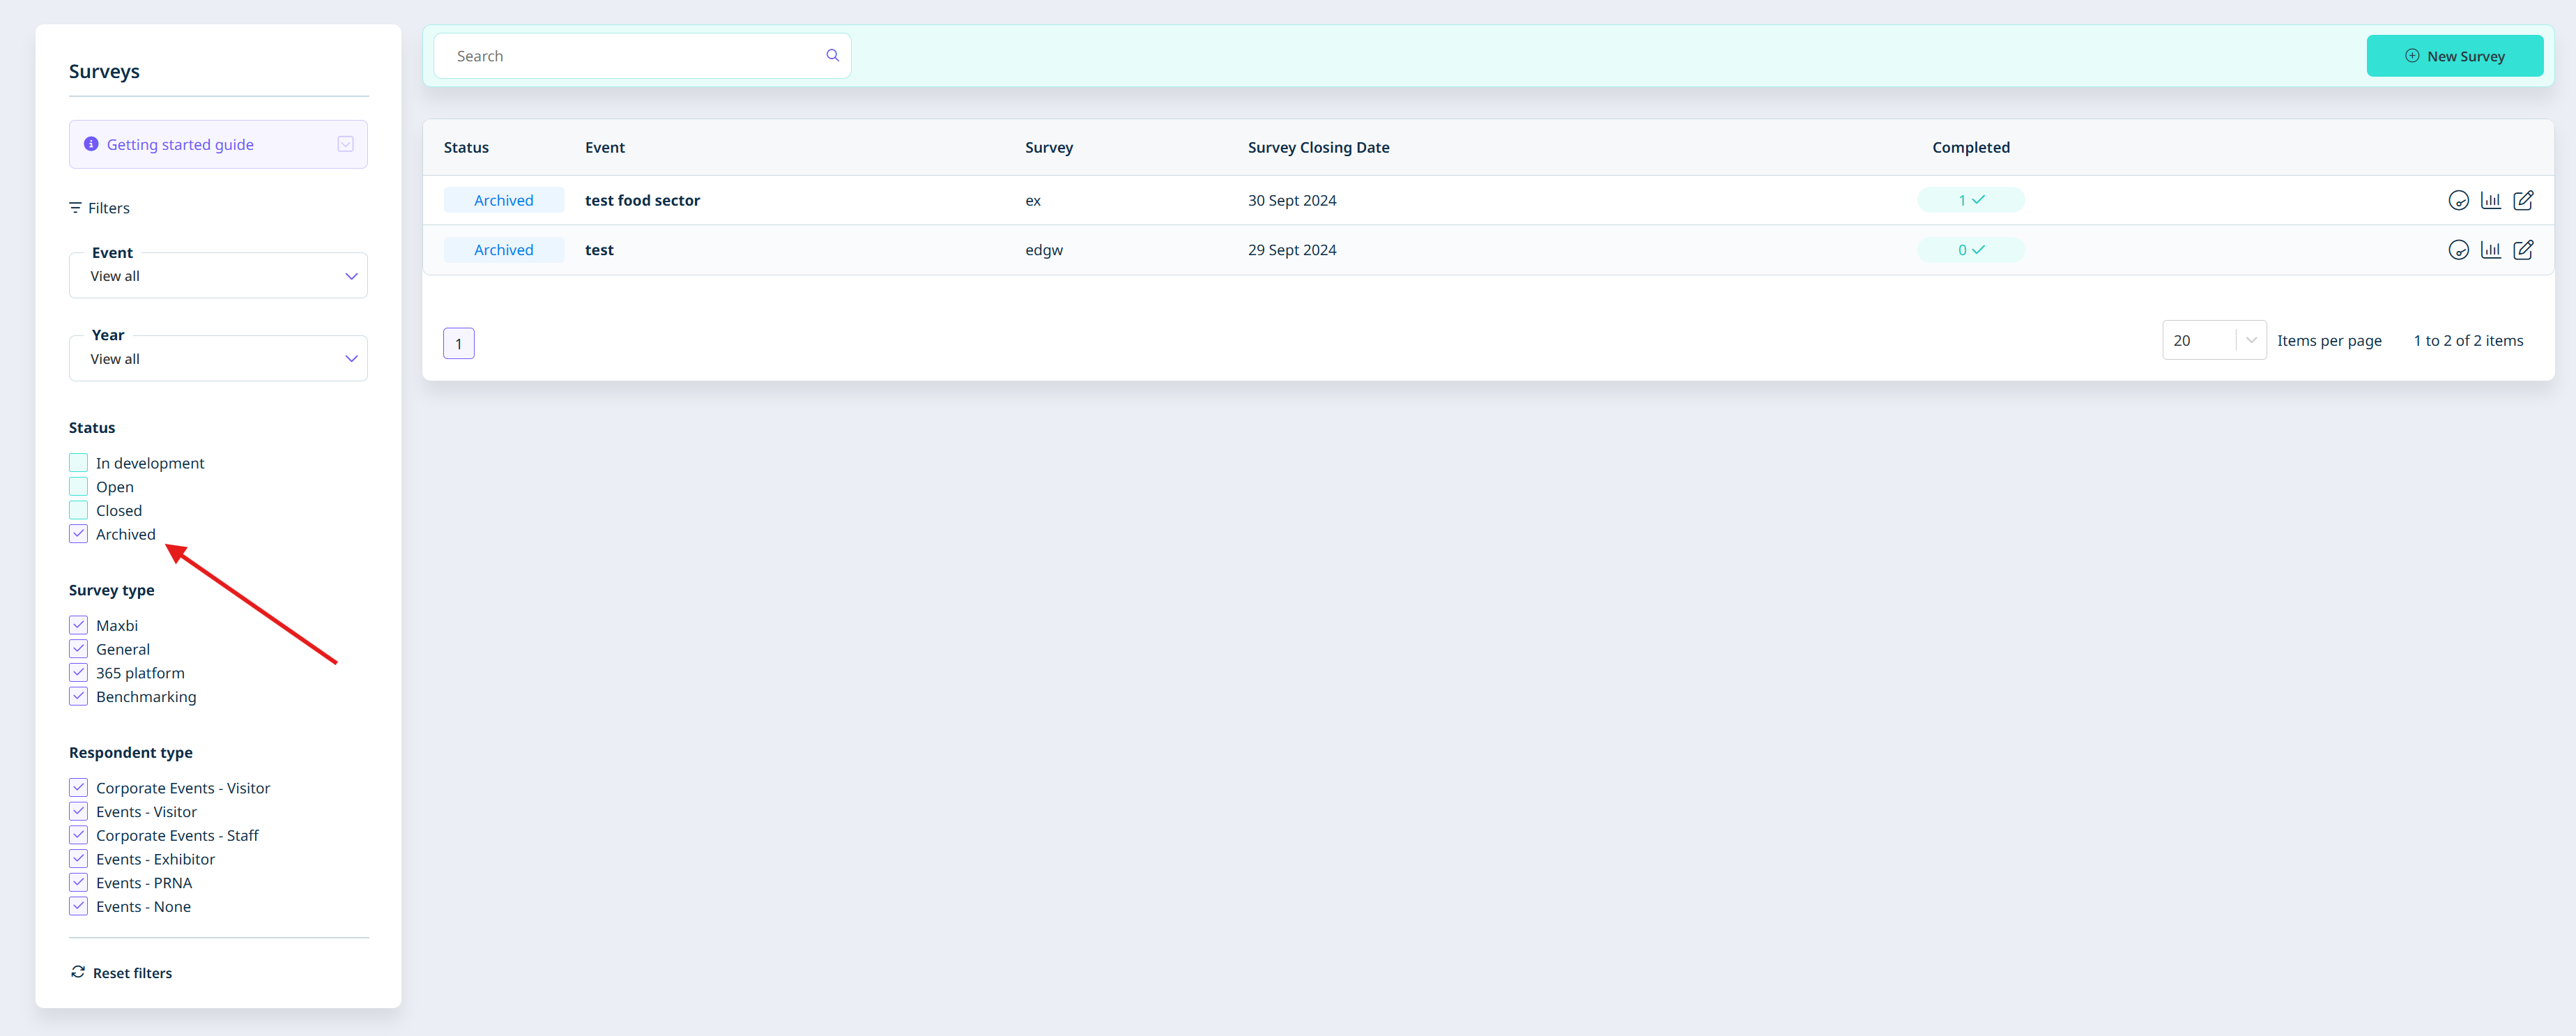Toggle Corporate Events - Visitor respondent type

pos(78,788)
